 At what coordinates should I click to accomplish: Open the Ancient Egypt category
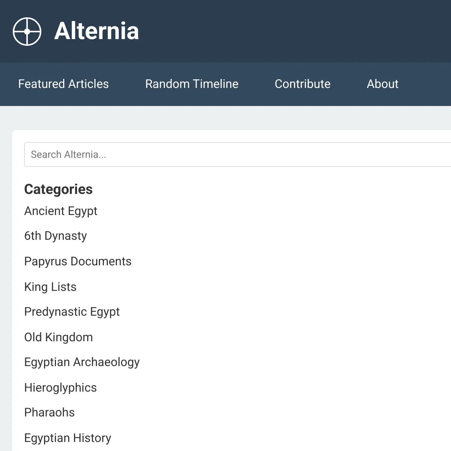click(61, 211)
